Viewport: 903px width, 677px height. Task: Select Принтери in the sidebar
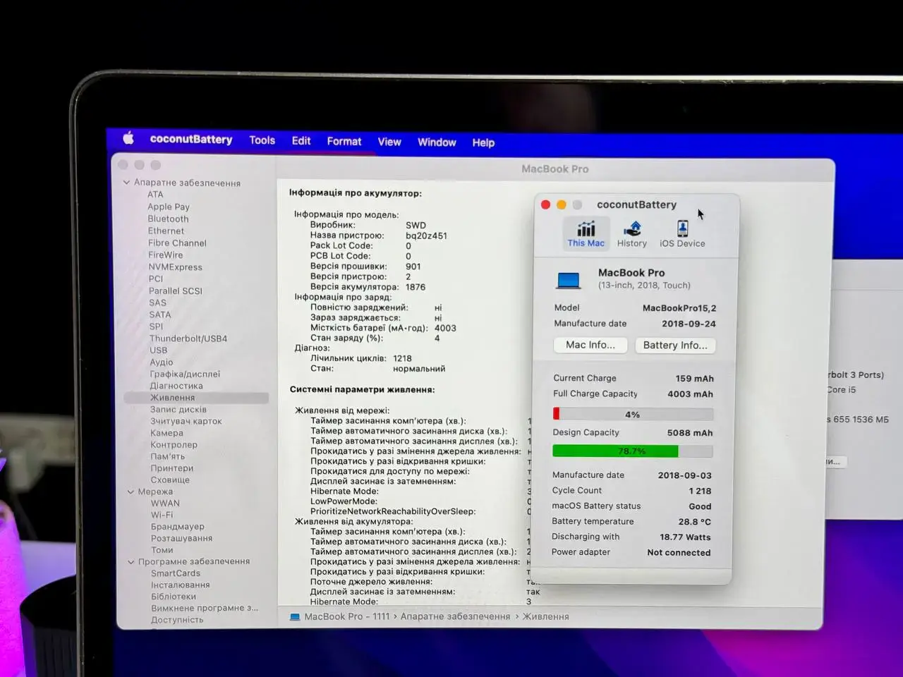pyautogui.click(x=172, y=468)
